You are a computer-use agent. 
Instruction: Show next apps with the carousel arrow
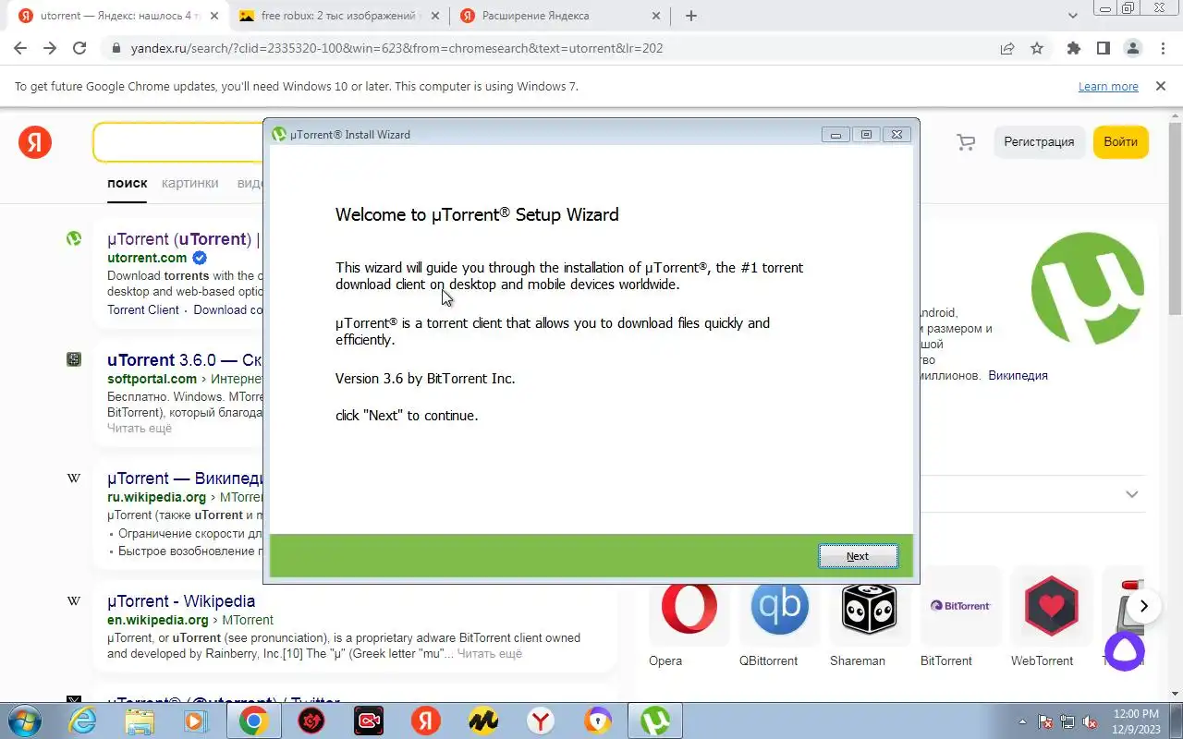[x=1144, y=606]
